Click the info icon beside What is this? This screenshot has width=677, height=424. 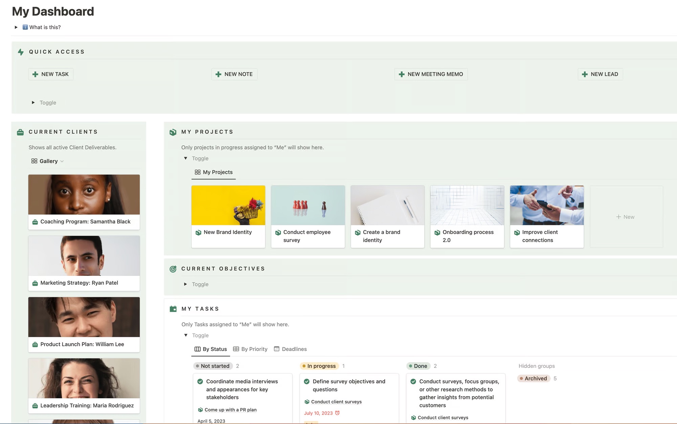click(x=25, y=27)
